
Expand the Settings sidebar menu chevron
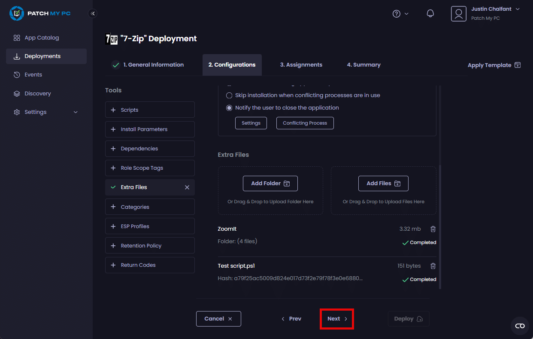pos(76,112)
